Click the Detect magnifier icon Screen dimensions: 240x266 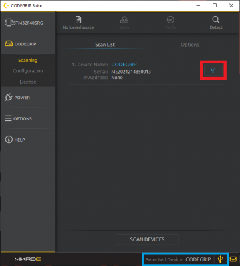216,20
